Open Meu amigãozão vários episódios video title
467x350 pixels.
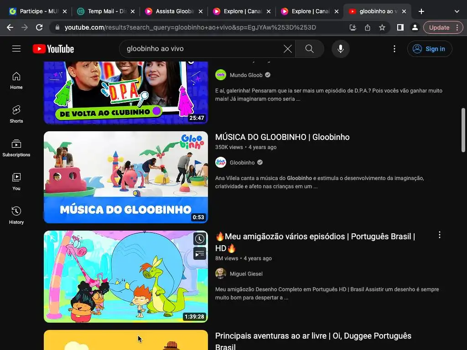[x=315, y=242]
